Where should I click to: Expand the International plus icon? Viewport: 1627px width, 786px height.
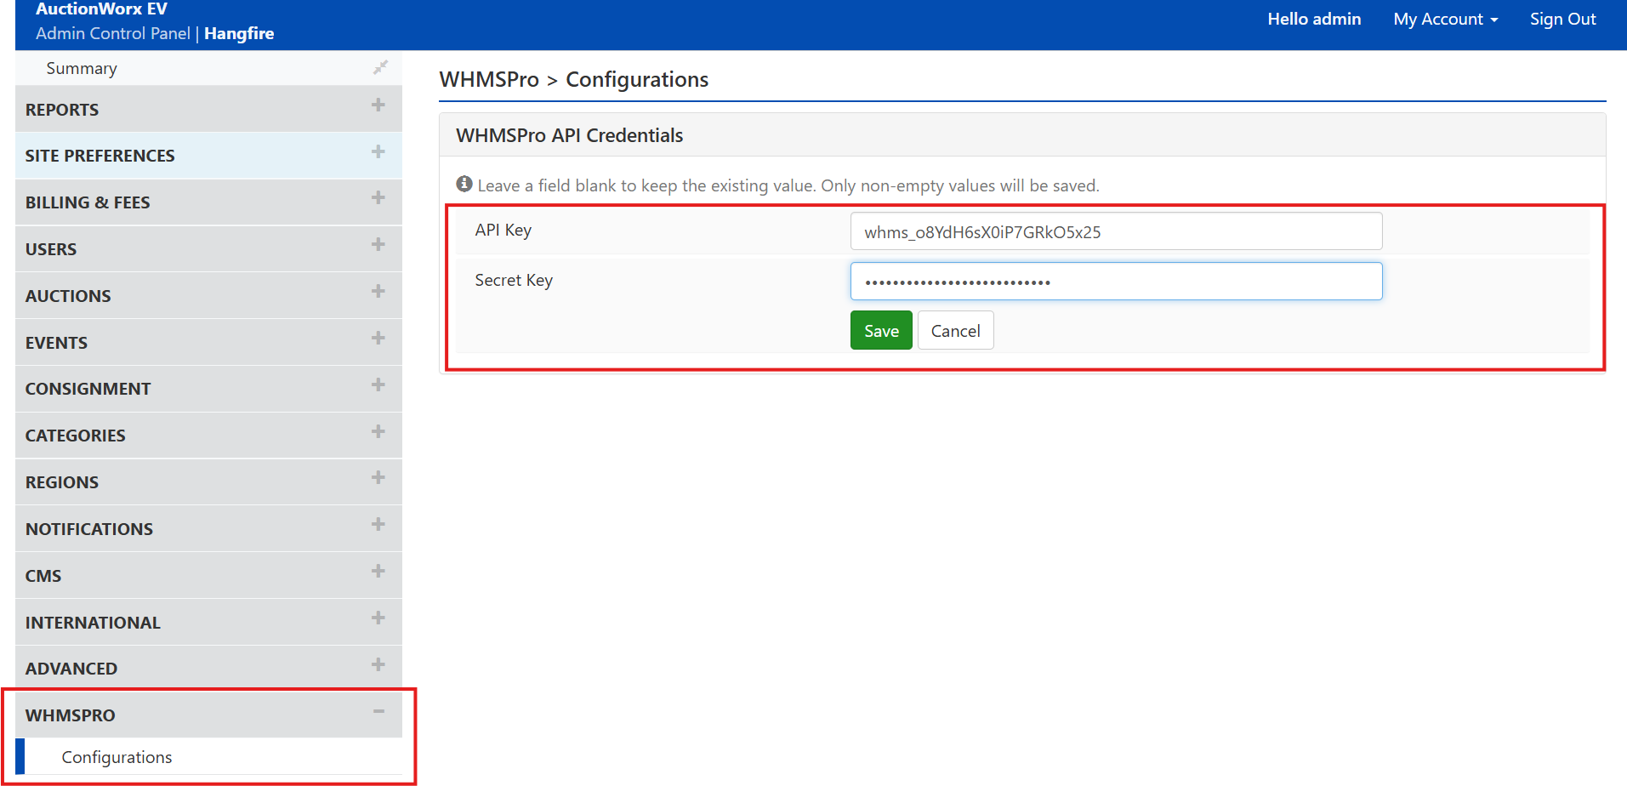tap(378, 618)
